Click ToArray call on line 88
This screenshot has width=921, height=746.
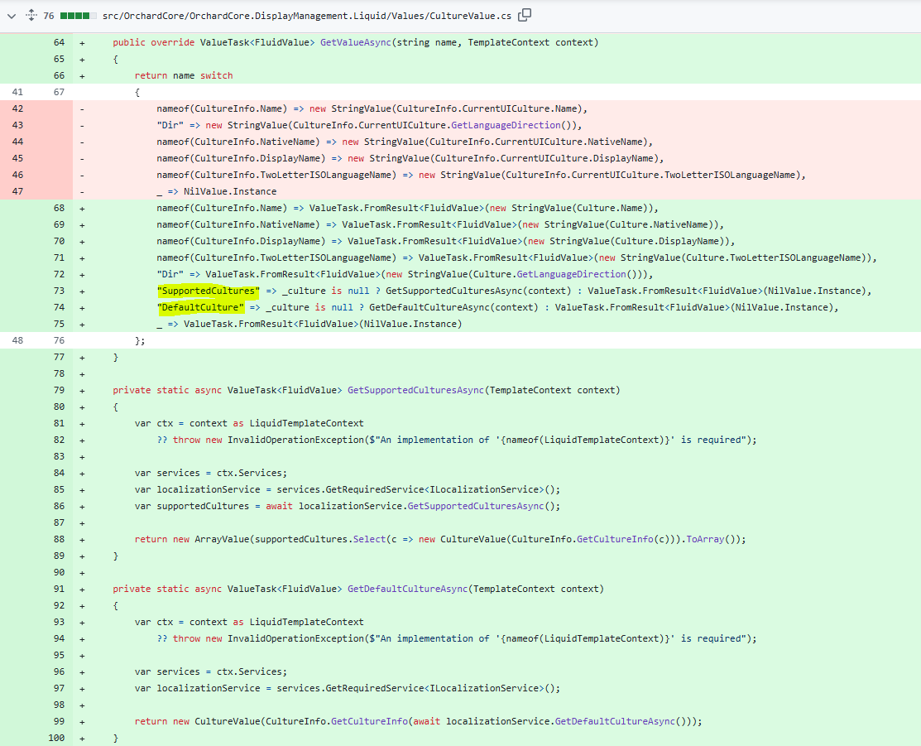click(705, 539)
